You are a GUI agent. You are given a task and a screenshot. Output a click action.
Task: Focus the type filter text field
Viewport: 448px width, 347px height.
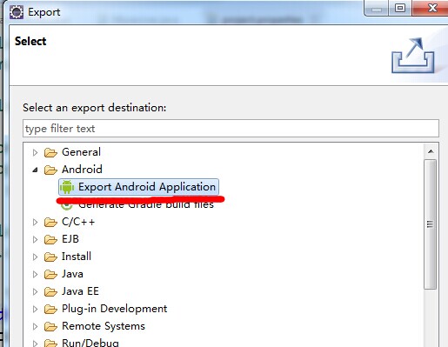231,128
